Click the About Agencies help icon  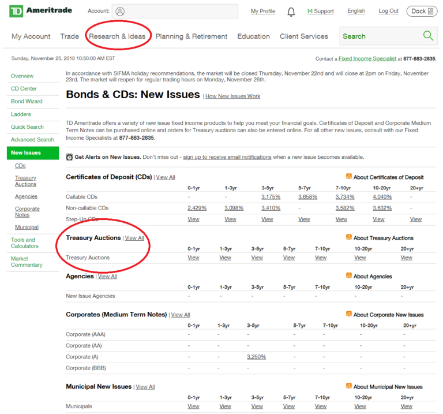pyautogui.click(x=349, y=276)
